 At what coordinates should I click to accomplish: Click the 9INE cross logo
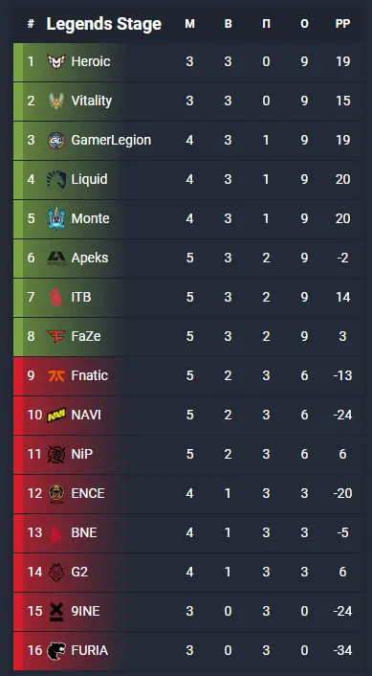point(56,611)
